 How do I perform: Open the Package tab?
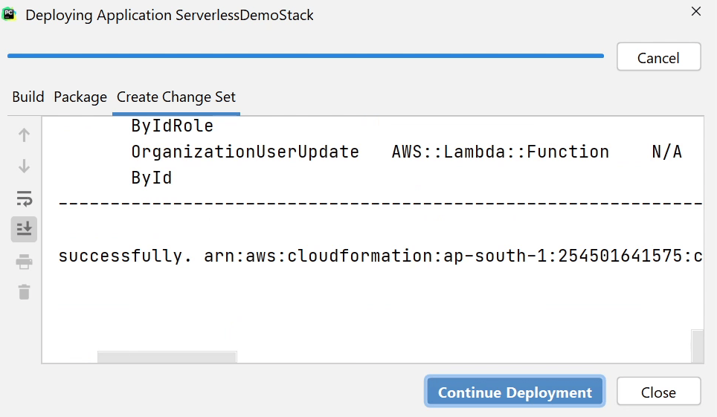point(80,97)
